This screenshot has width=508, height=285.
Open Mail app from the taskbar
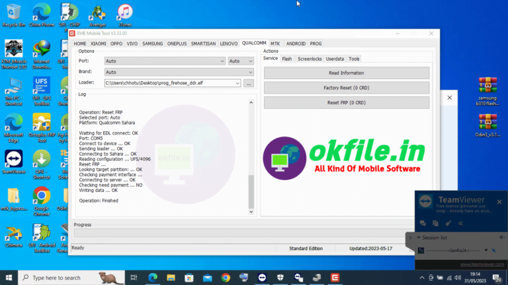207,278
